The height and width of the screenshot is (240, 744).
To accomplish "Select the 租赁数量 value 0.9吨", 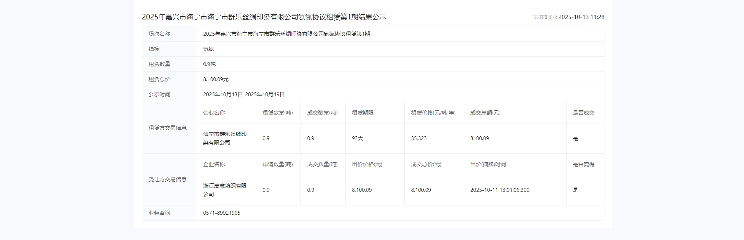I will click(x=209, y=64).
